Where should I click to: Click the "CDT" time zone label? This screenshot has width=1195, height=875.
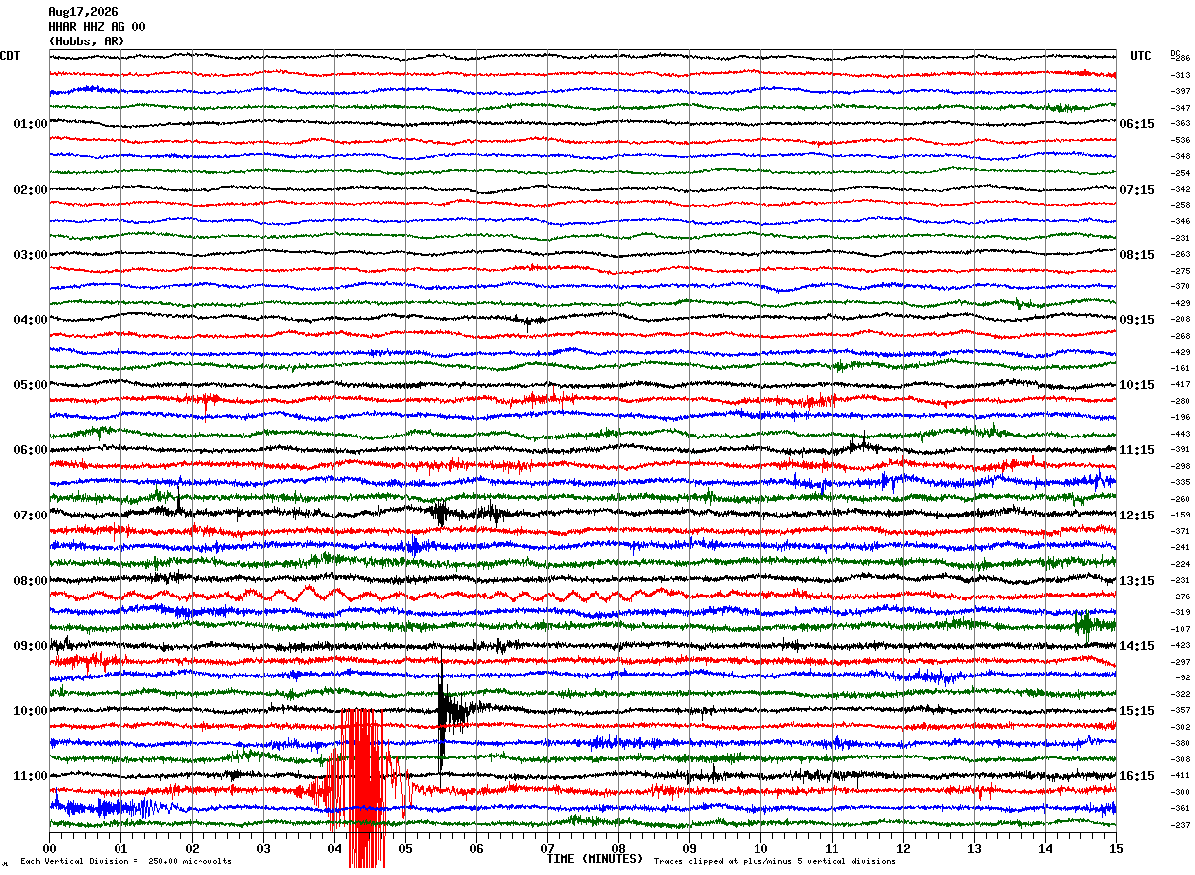pyautogui.click(x=10, y=56)
